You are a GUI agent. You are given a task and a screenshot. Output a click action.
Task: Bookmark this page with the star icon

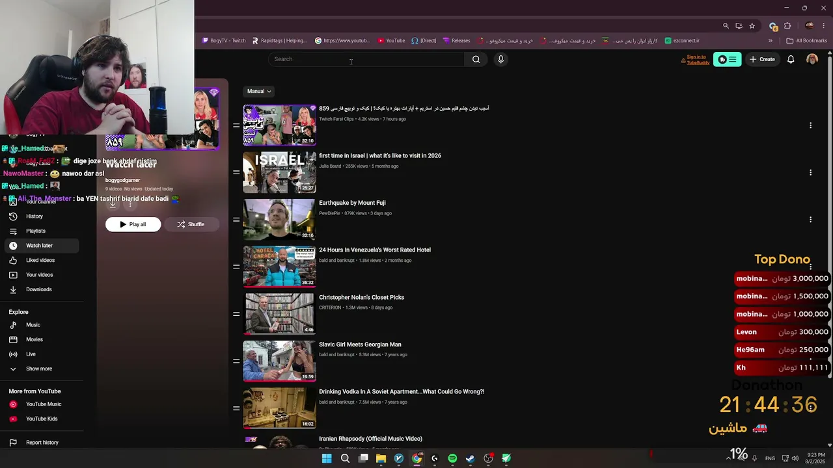pos(752,26)
